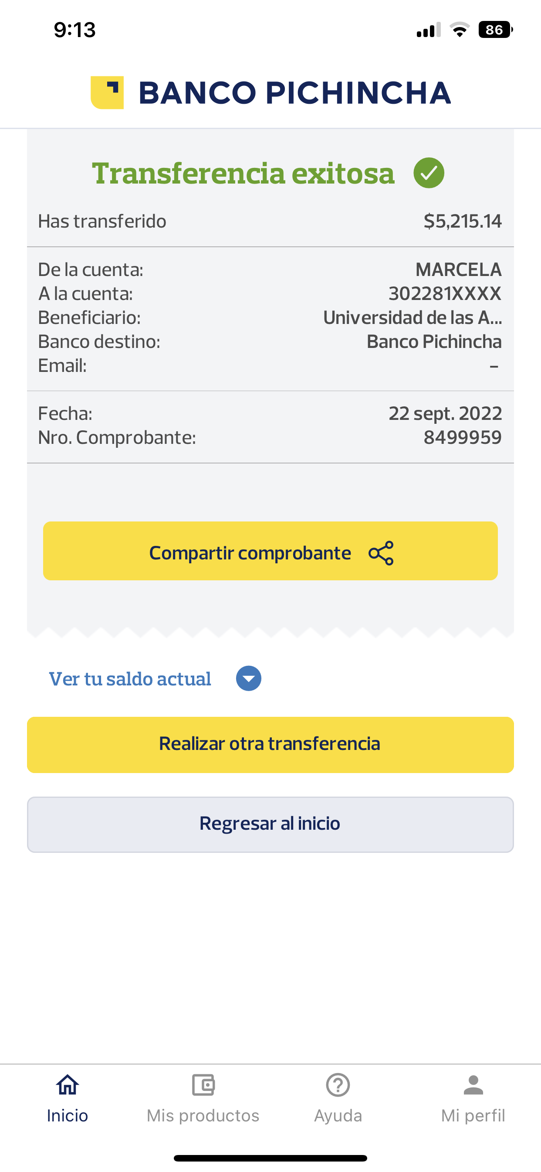Tap the Wi-Fi status icon
The image size is (541, 1172).
(x=459, y=30)
